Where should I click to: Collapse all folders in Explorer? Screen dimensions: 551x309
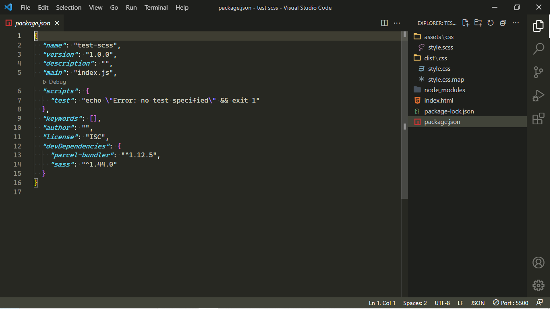point(503,23)
